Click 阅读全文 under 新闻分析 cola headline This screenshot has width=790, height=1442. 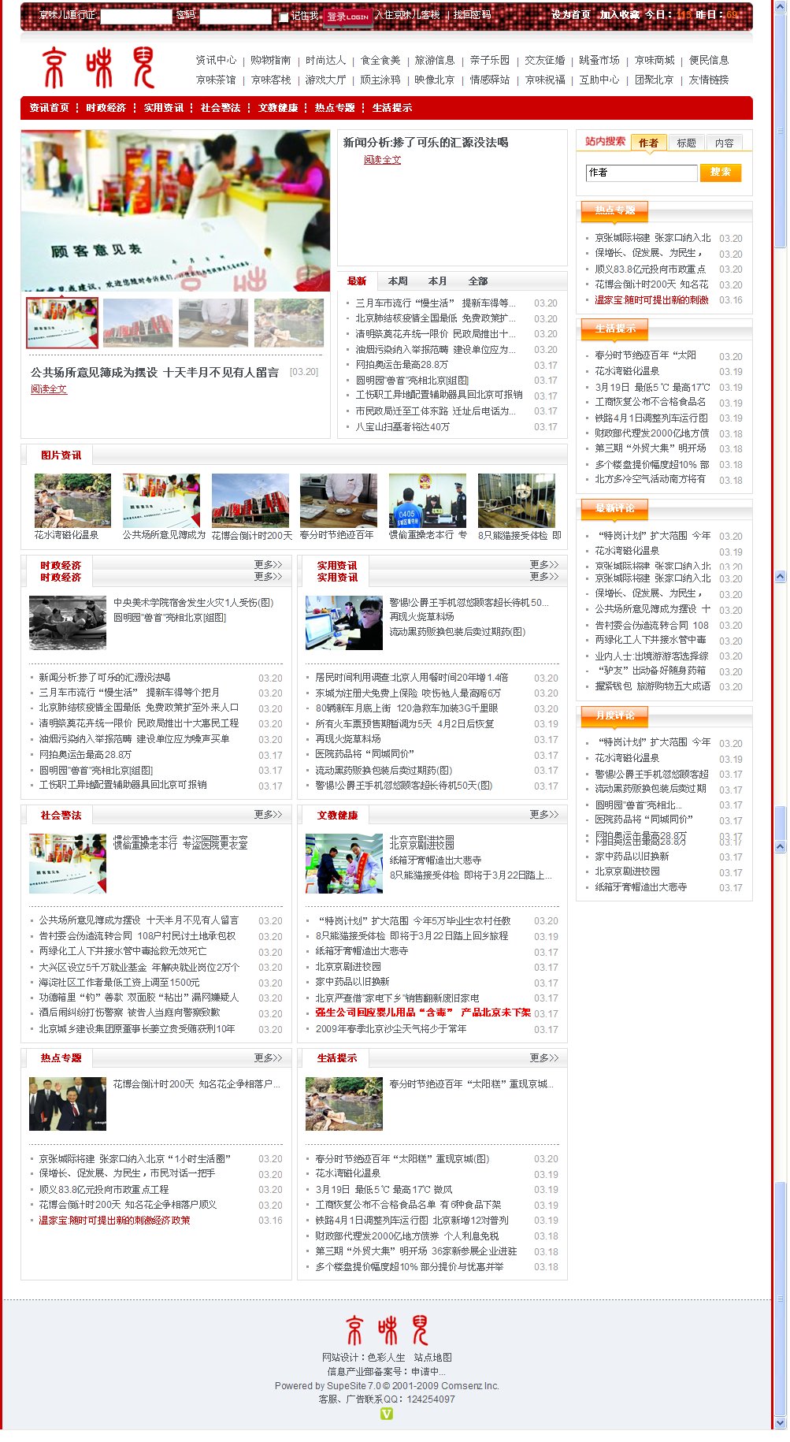pos(382,160)
